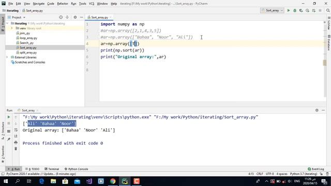Image resolution: width=331 pixels, height=186 pixels.
Task: Click the Search Everywhere magnifier icon
Action: click(x=328, y=10)
